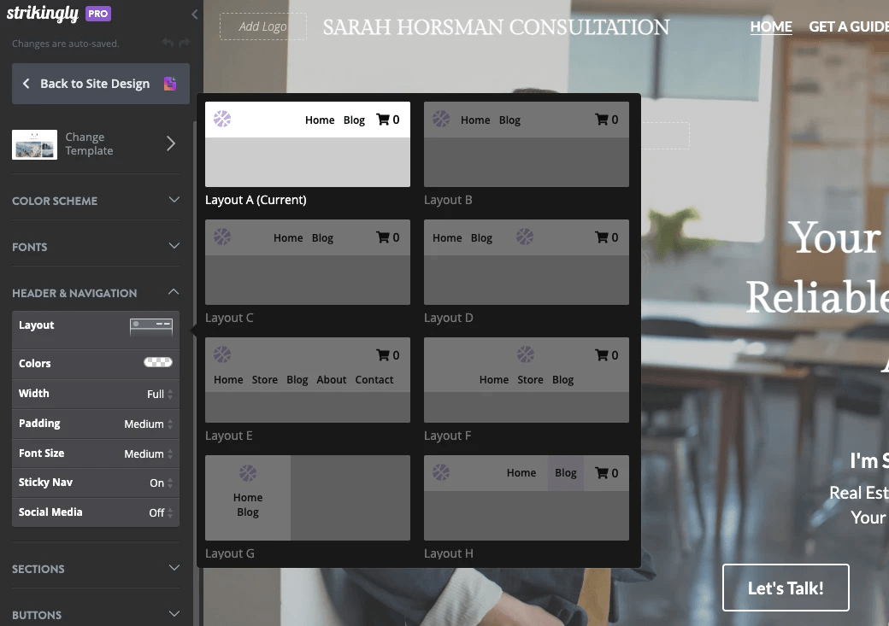Click the cart icon in Layout A preview
The height and width of the screenshot is (626, 889).
(x=383, y=120)
